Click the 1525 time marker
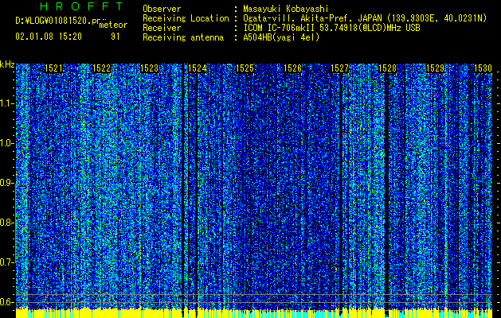Image resolution: width=501 pixels, height=318 pixels. pyautogui.click(x=245, y=68)
